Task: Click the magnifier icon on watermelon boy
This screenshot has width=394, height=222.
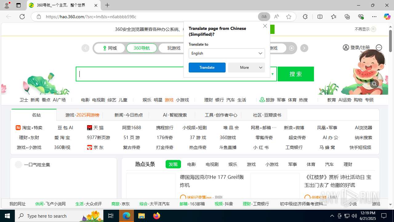Action: 374,84
